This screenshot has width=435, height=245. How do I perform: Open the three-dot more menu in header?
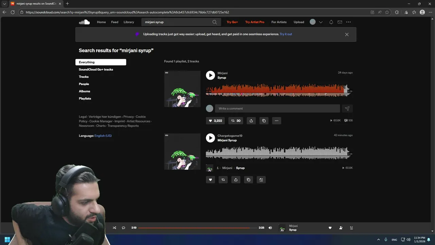pos(348,22)
